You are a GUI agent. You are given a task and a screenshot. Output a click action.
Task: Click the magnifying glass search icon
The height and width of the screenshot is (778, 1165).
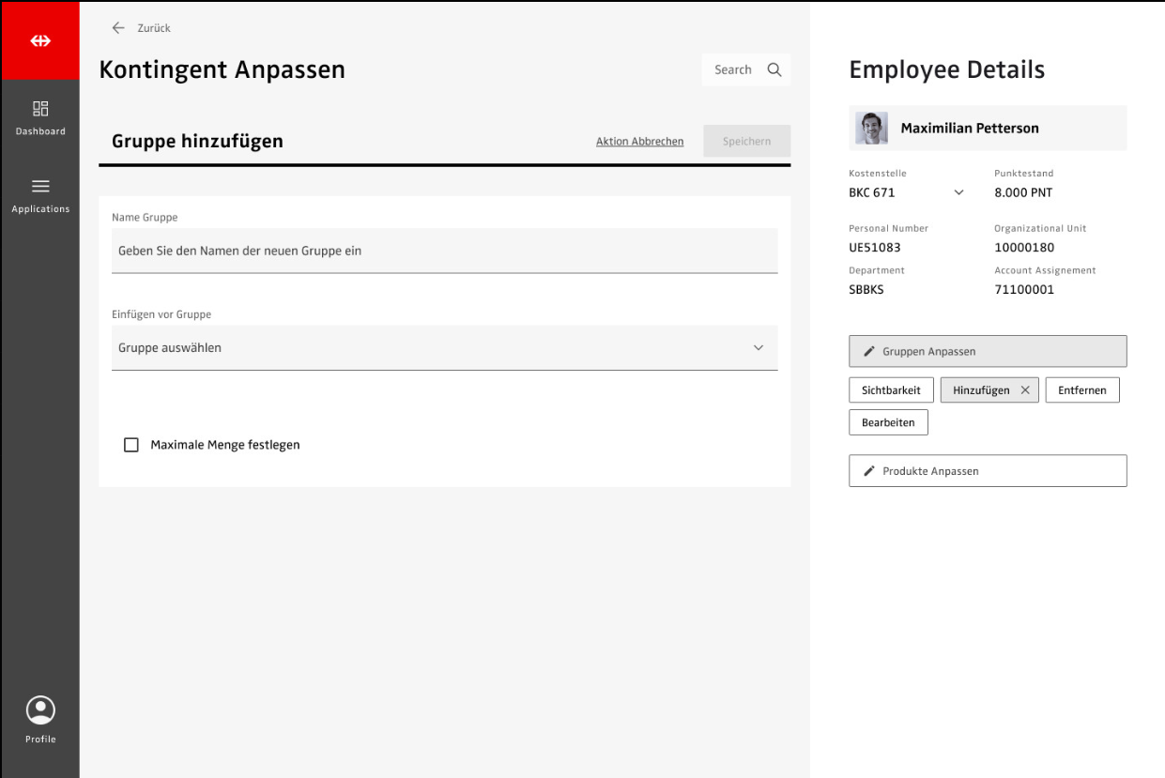click(x=774, y=69)
